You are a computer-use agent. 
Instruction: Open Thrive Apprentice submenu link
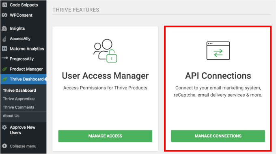click(x=19, y=99)
